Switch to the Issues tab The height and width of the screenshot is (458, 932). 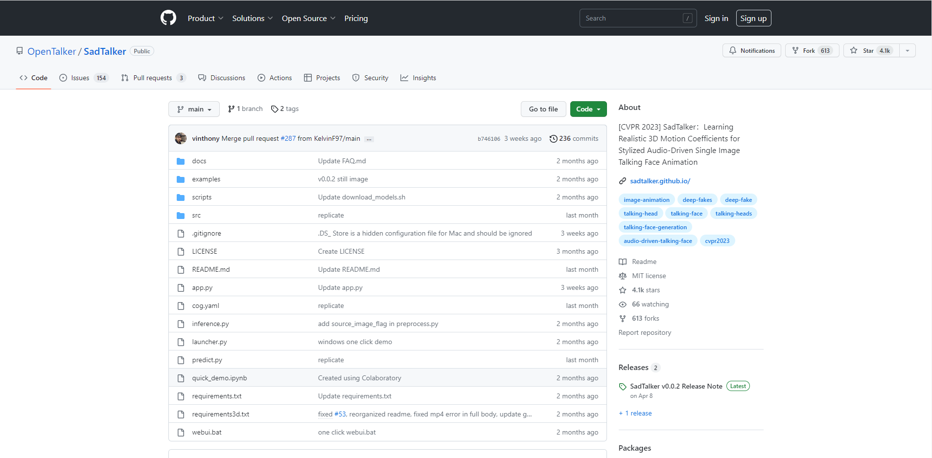pos(83,78)
